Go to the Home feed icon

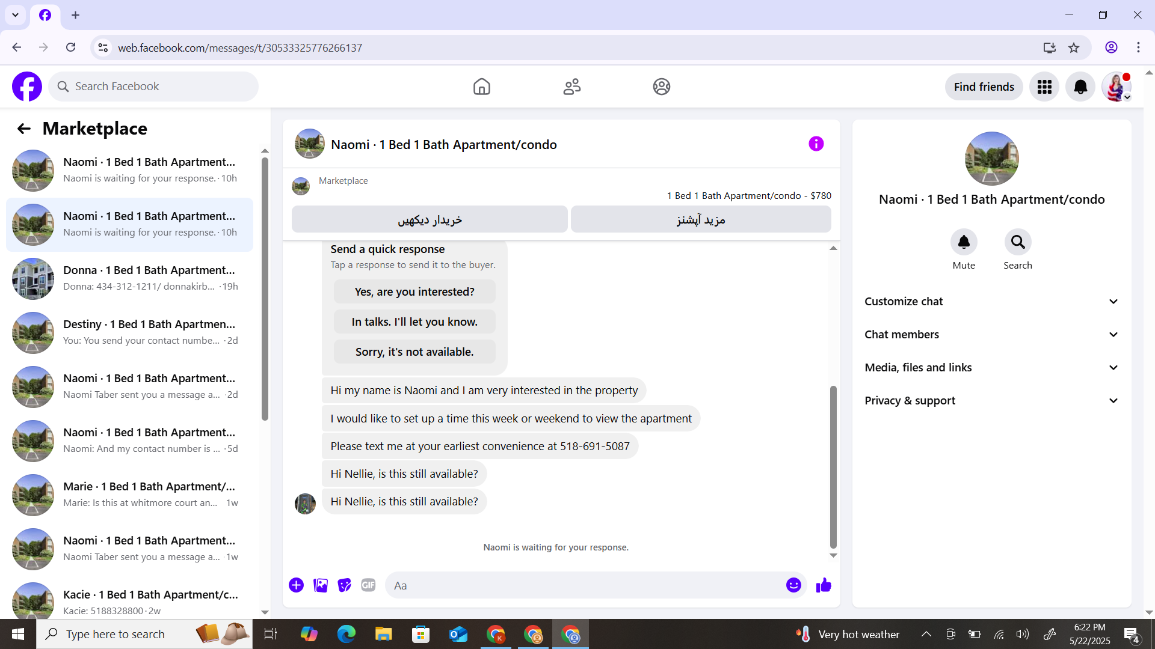(x=481, y=87)
